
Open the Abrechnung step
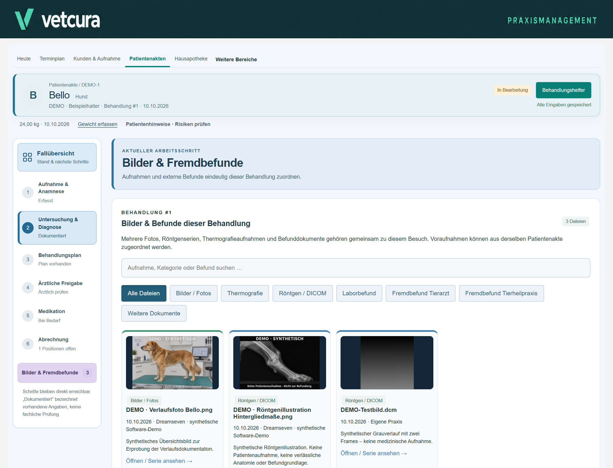[57, 343]
